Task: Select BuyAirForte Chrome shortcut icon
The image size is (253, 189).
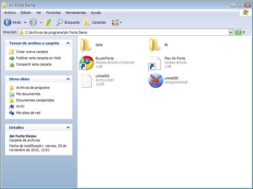Action: pos(86,63)
